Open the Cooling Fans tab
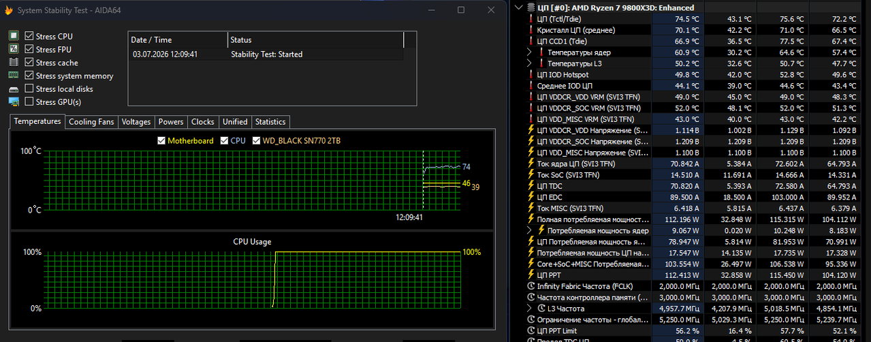The height and width of the screenshot is (342, 871). pos(91,122)
